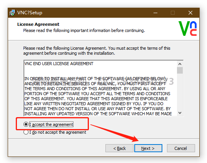Viewport: 207px width, 163px height.
Task: Click the 'I accept the agreement' label text
Action: (51, 124)
